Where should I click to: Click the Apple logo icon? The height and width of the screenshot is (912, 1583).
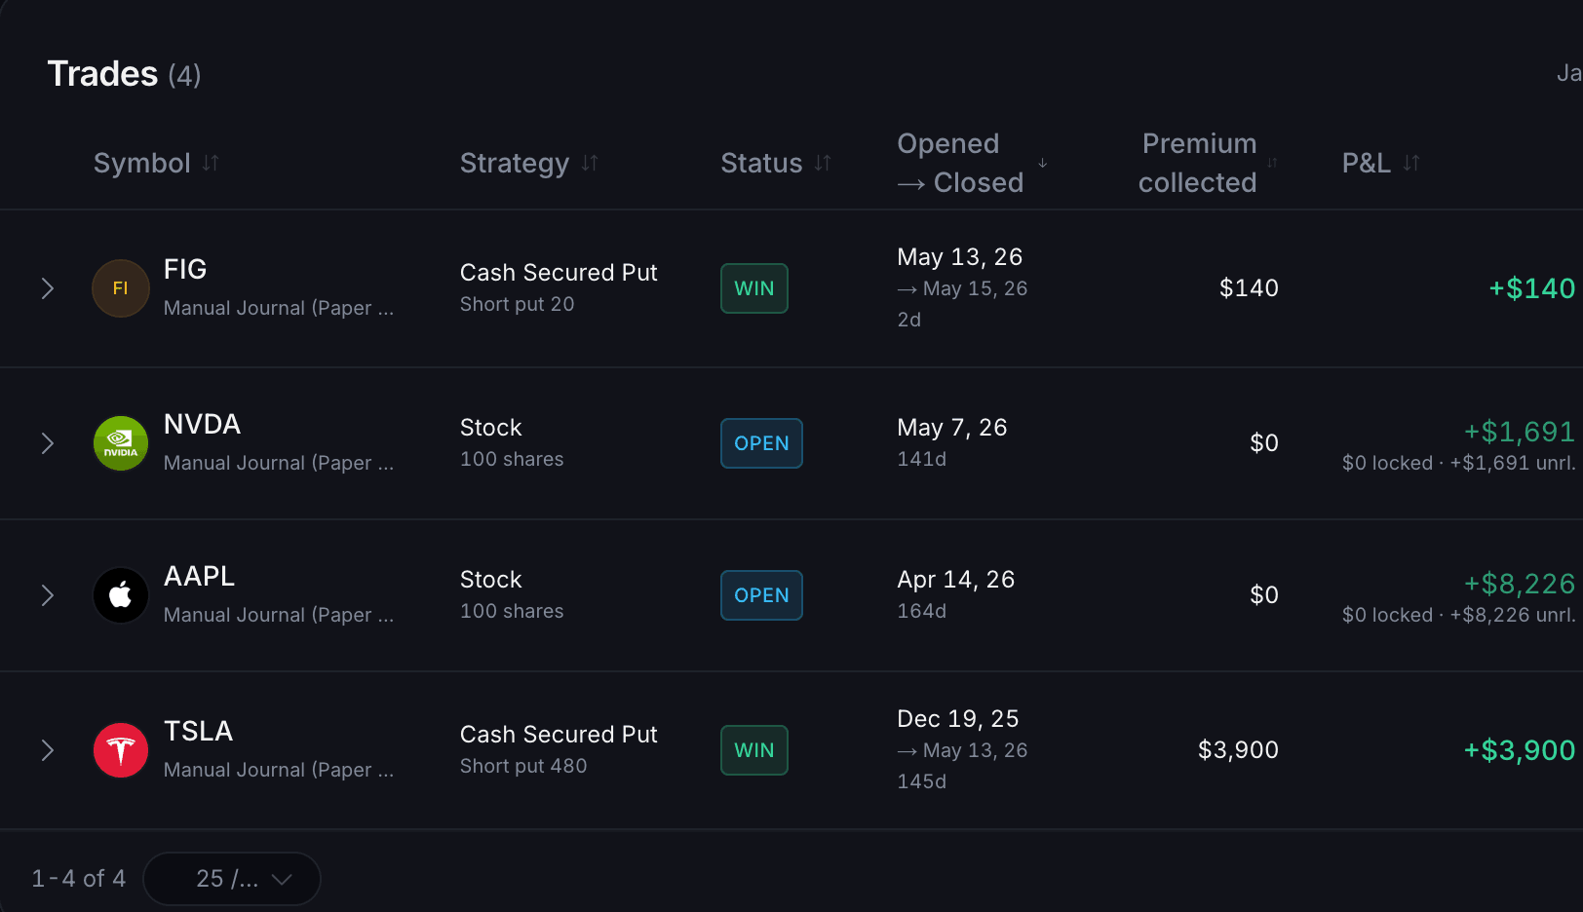(121, 595)
